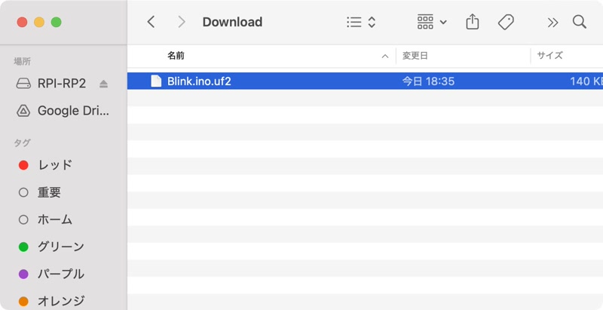Select RPI-RP2 in the sidebar
Viewport: 603px width, 310px height.
pyautogui.click(x=61, y=84)
